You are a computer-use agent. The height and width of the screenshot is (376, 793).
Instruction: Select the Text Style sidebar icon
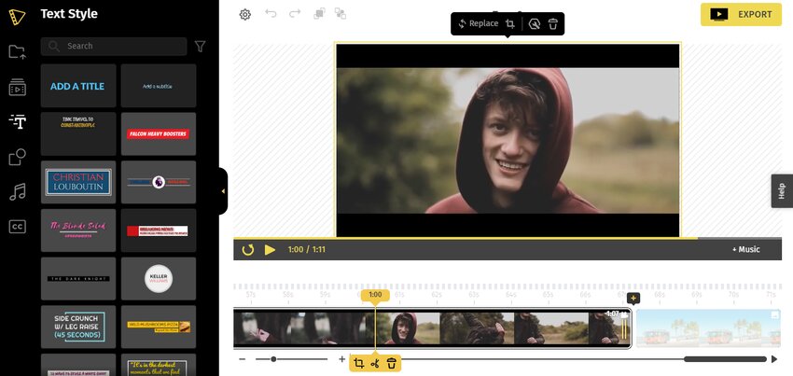pyautogui.click(x=18, y=121)
